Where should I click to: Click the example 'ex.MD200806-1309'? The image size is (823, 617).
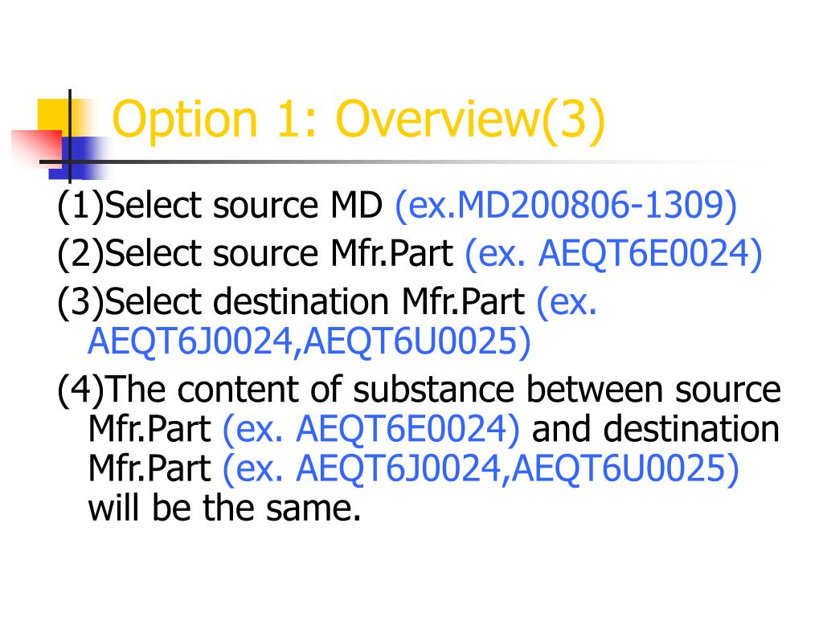567,204
